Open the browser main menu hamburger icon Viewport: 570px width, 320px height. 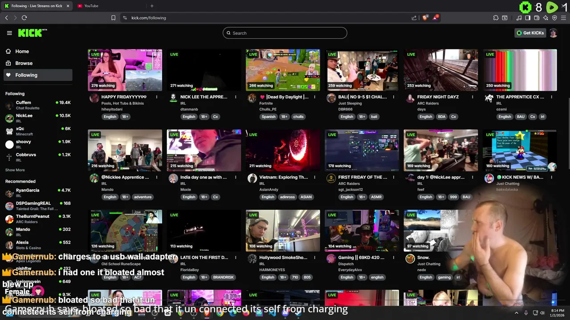tap(564, 18)
